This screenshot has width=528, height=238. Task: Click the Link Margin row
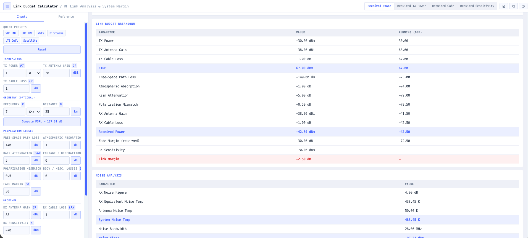(307, 159)
